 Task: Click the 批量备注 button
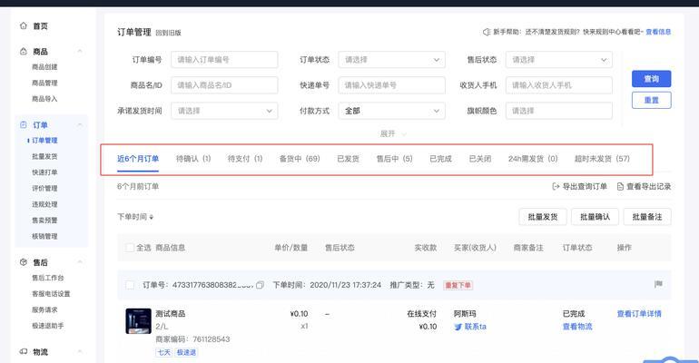click(647, 217)
